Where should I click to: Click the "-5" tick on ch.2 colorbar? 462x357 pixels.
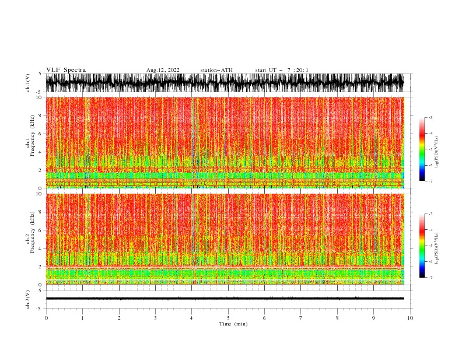pyautogui.click(x=430, y=246)
